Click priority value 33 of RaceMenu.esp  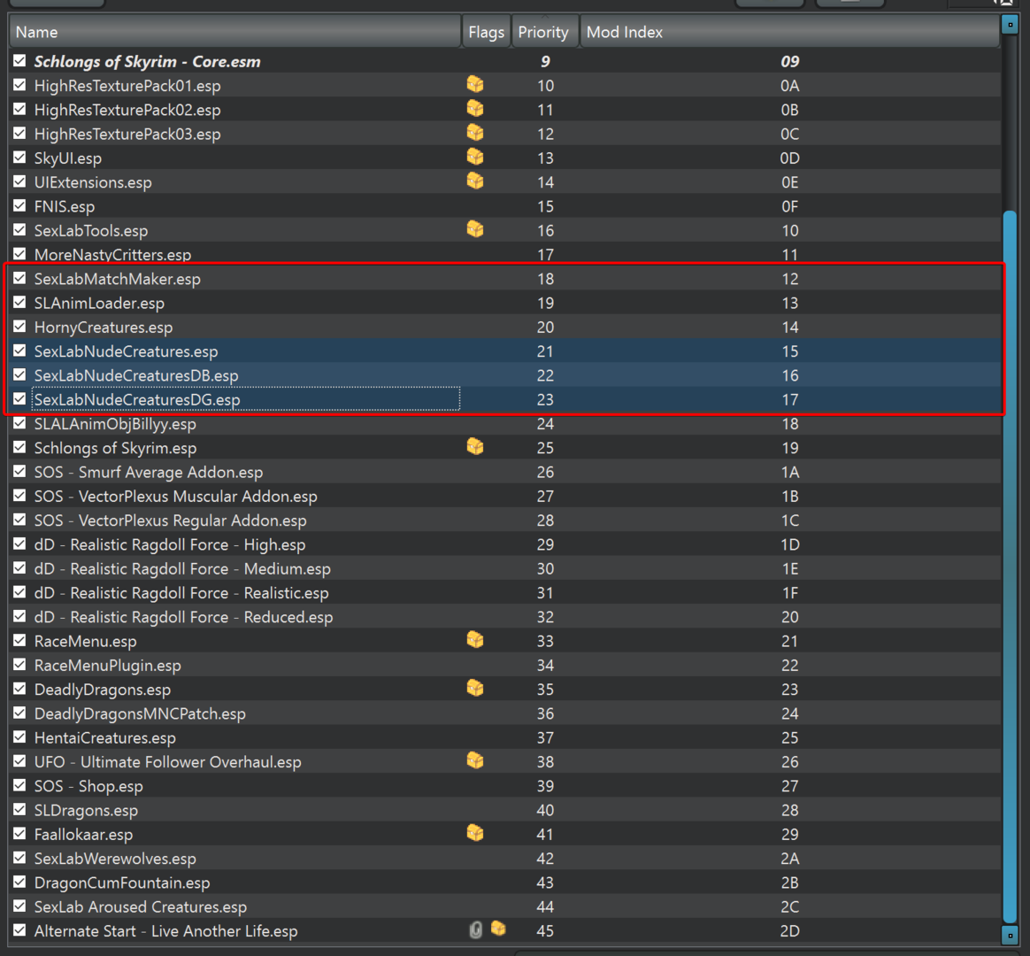click(545, 641)
